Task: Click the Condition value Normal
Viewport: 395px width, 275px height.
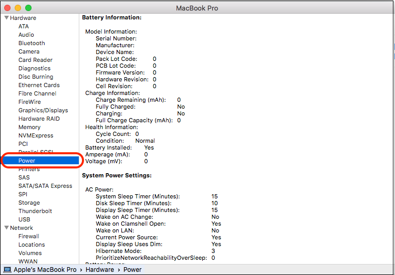Action: click(x=145, y=141)
